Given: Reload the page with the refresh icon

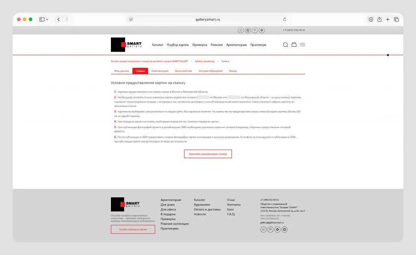Looking at the screenshot, I should [x=284, y=19].
